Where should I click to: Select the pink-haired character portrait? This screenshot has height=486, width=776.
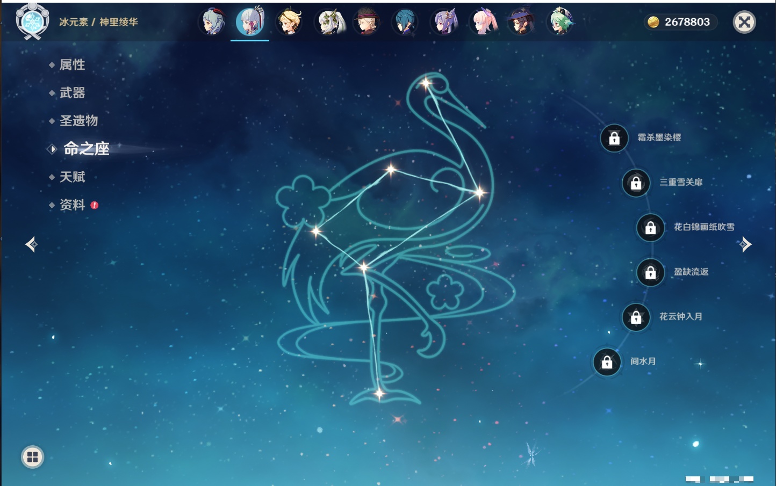(x=483, y=22)
